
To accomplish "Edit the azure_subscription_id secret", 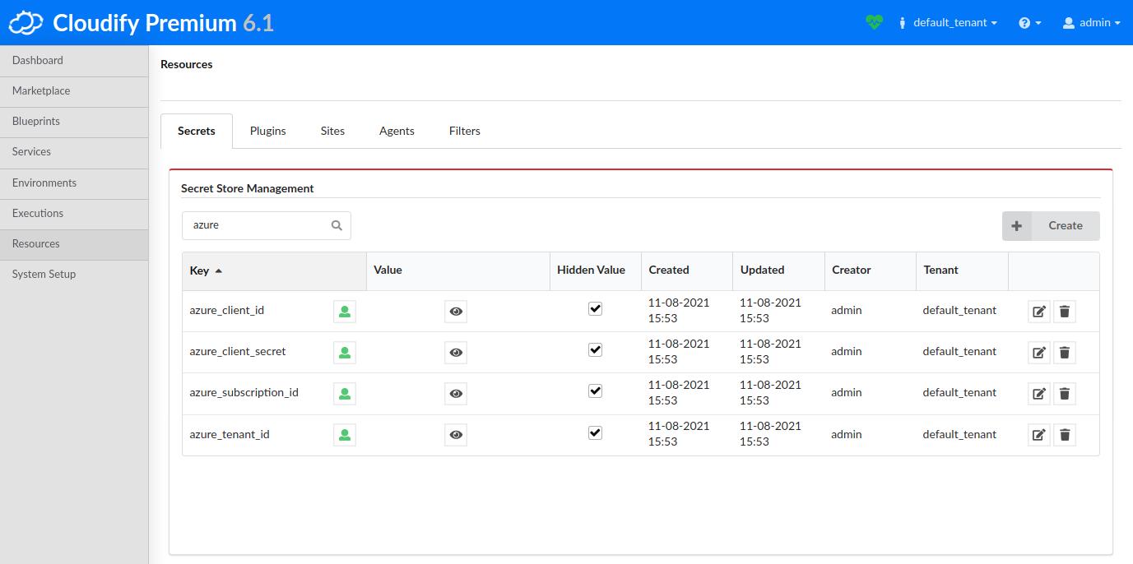I will tap(1038, 393).
